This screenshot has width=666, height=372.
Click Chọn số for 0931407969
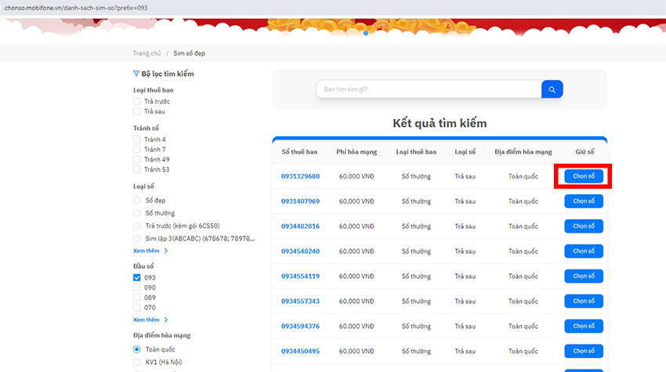[584, 200]
